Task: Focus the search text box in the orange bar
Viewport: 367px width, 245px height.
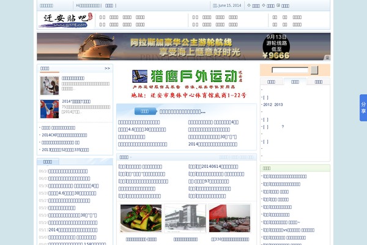Action: [290, 70]
